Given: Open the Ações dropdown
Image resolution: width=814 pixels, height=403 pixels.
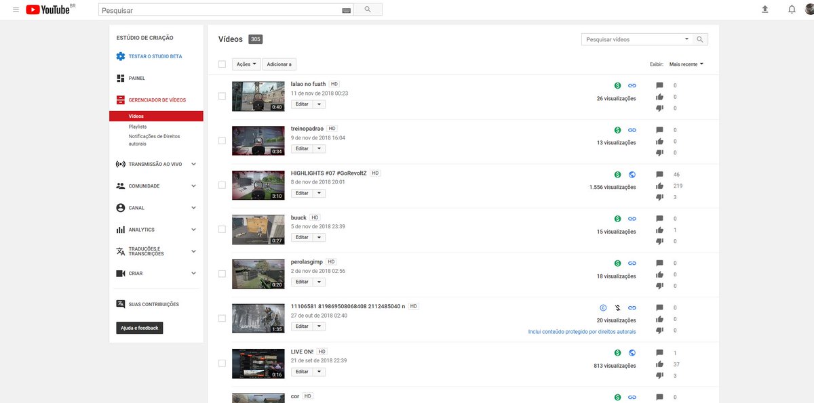Looking at the screenshot, I should tap(246, 64).
